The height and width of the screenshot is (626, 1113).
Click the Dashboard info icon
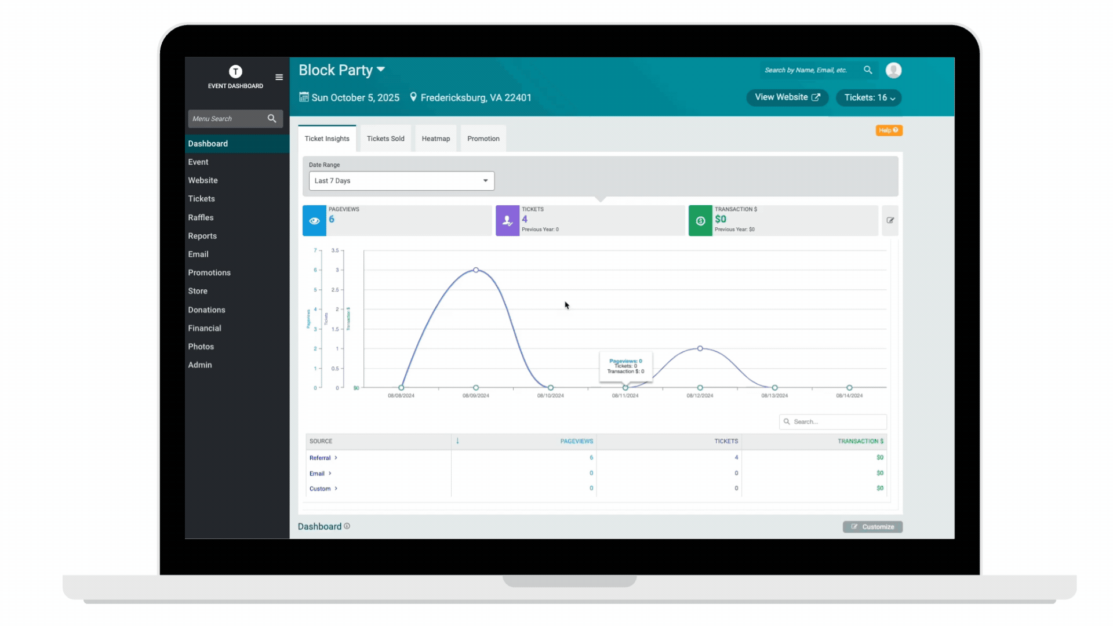[x=347, y=526]
